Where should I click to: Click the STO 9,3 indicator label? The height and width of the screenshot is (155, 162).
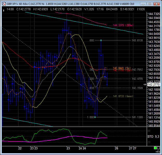point(153,137)
